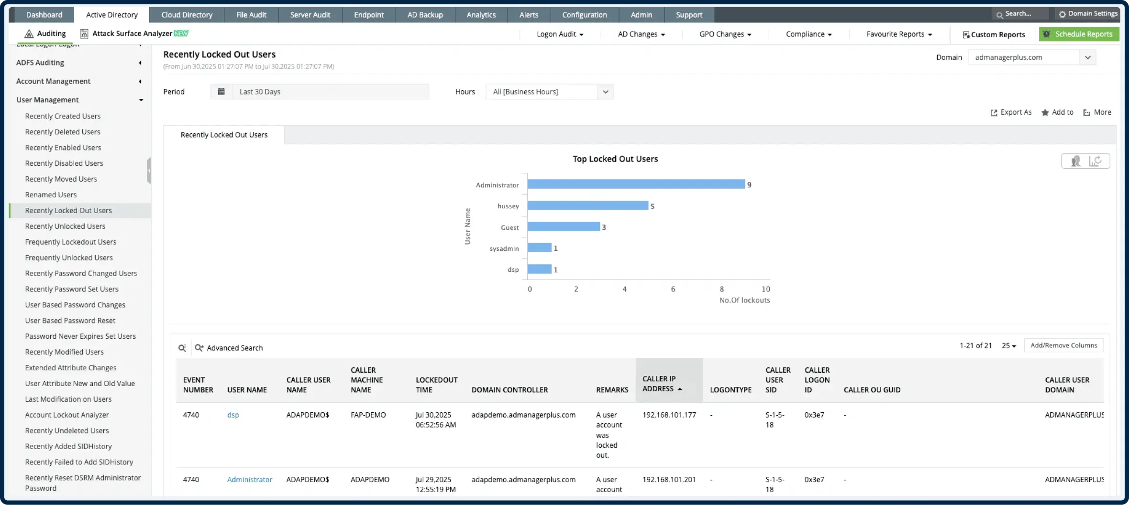
Task: Open Domain Settings via the gear icon
Action: (1062, 13)
